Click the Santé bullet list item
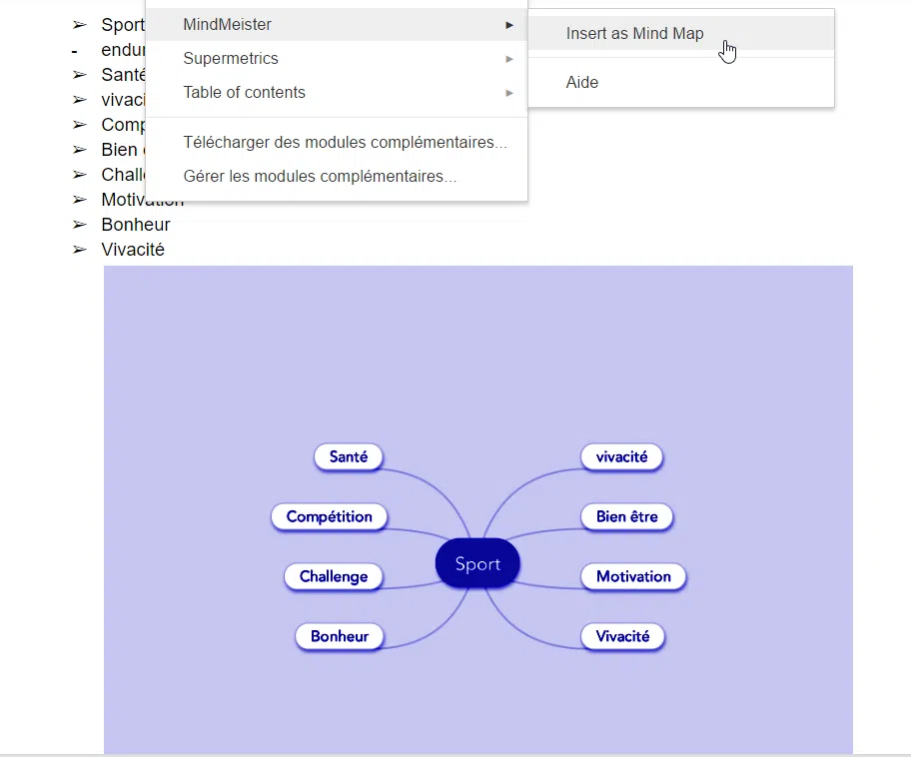 click(123, 74)
